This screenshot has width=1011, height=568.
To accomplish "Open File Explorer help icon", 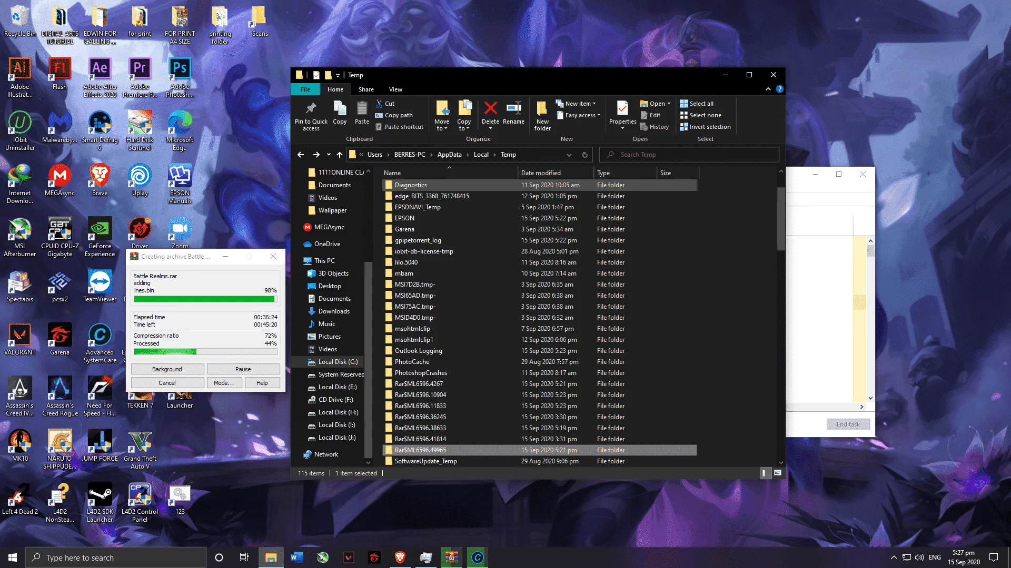I will (x=780, y=89).
